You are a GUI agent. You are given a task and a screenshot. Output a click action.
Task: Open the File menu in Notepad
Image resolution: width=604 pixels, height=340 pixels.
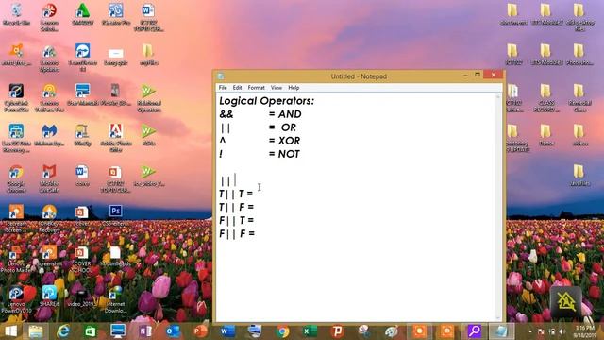(x=223, y=88)
